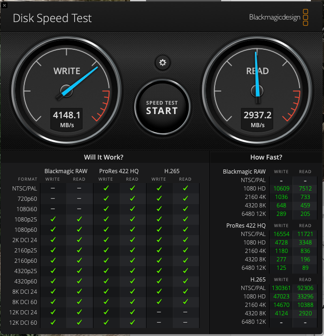Click the write speed value 4148.1 MB/s
The image size is (324, 336).
[67, 119]
